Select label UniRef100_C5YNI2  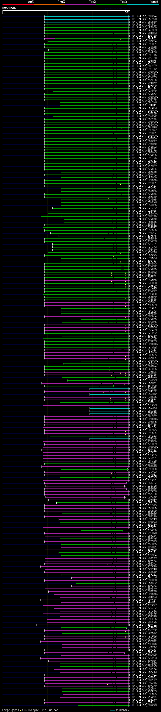pos(144,463)
